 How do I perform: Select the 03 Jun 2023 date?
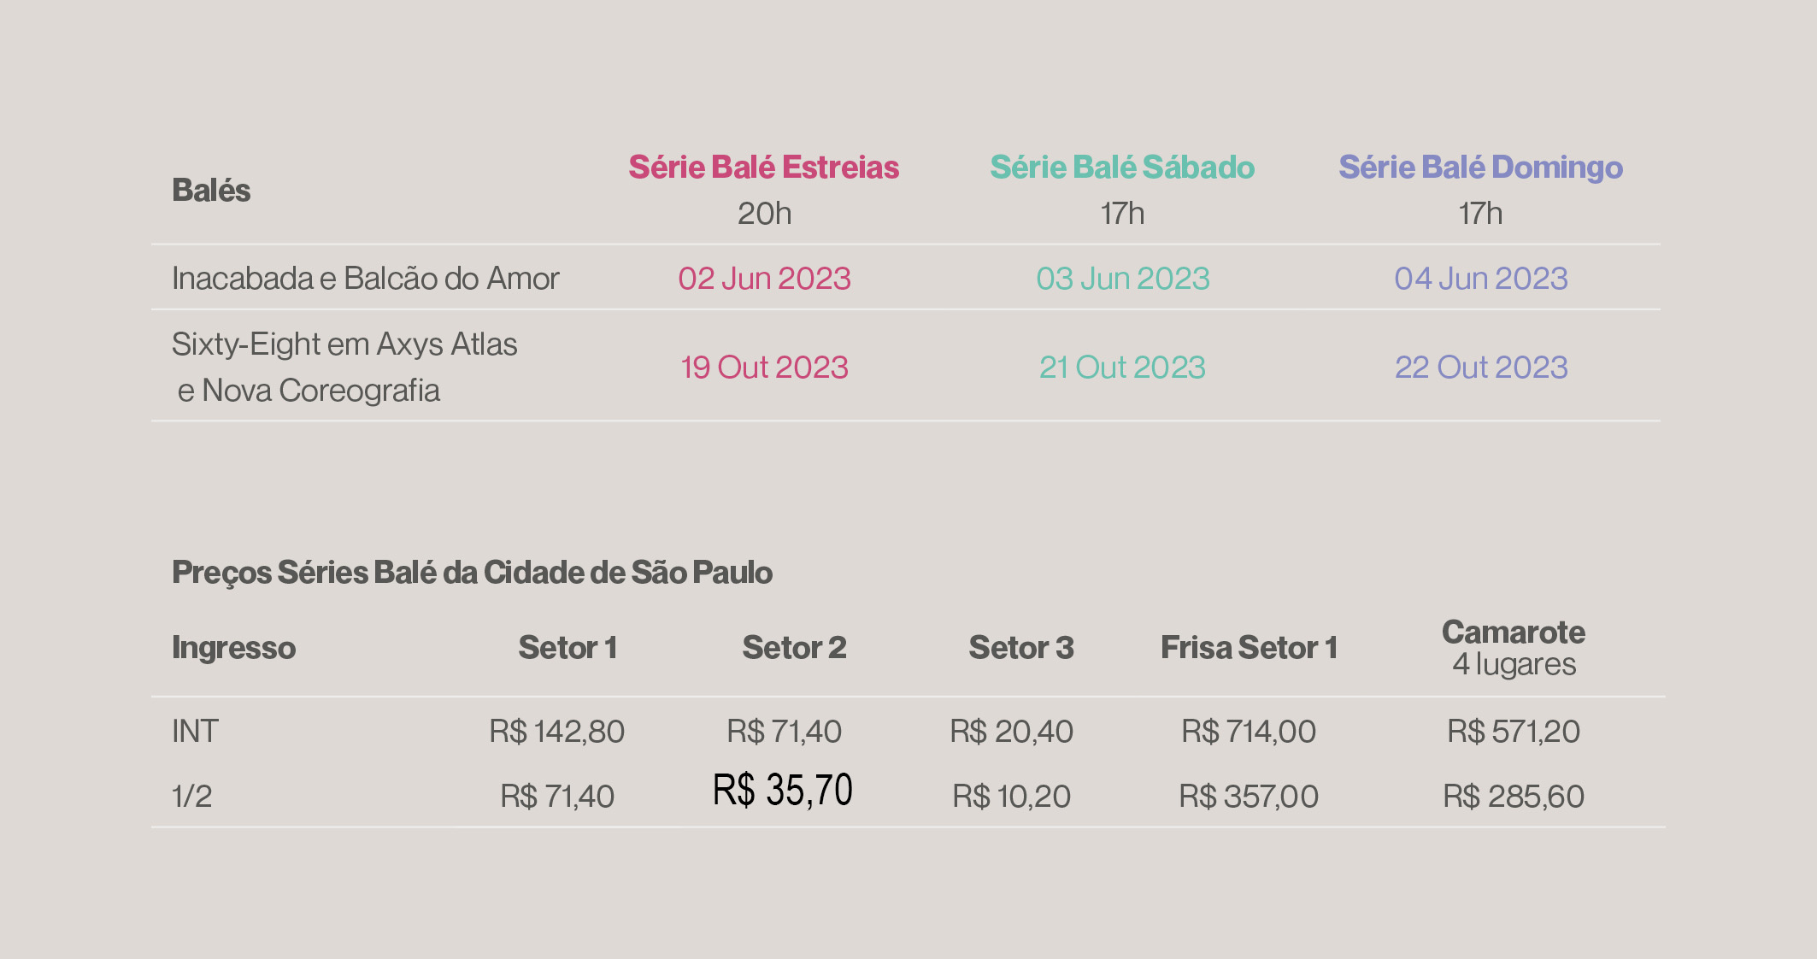point(1122,279)
